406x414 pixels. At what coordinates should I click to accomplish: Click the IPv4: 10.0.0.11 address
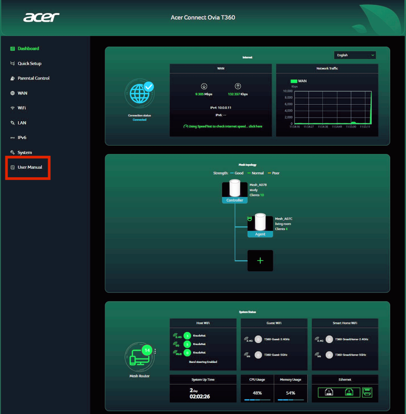(221, 108)
